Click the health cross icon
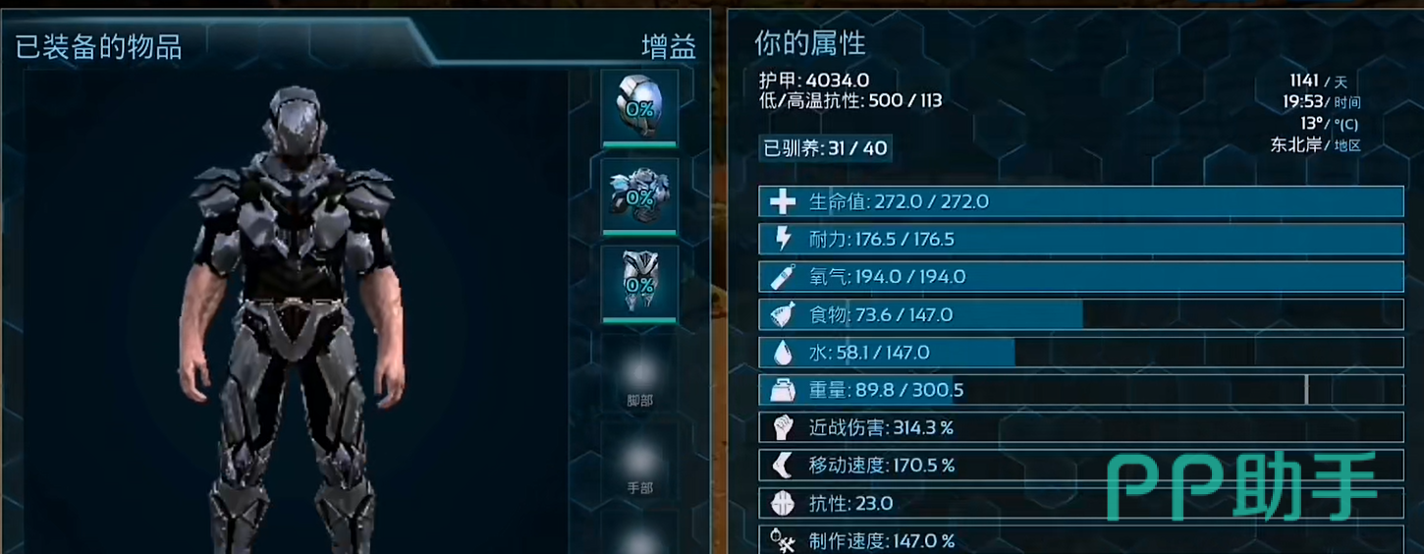1424x554 pixels. (782, 202)
